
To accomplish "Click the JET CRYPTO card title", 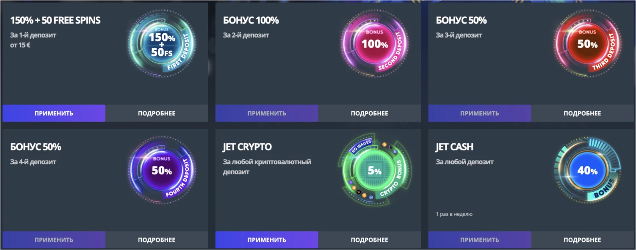I will pyautogui.click(x=247, y=147).
